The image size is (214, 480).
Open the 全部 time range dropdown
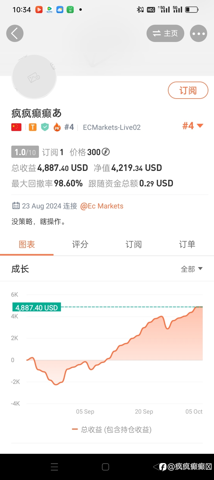[x=192, y=269]
